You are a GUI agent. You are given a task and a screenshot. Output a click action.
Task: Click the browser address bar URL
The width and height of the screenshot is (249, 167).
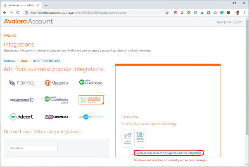coord(78,13)
